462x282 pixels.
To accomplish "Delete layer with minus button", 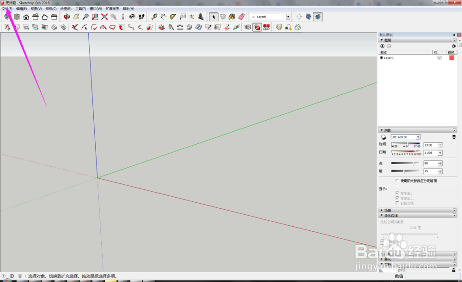I will 389,46.
